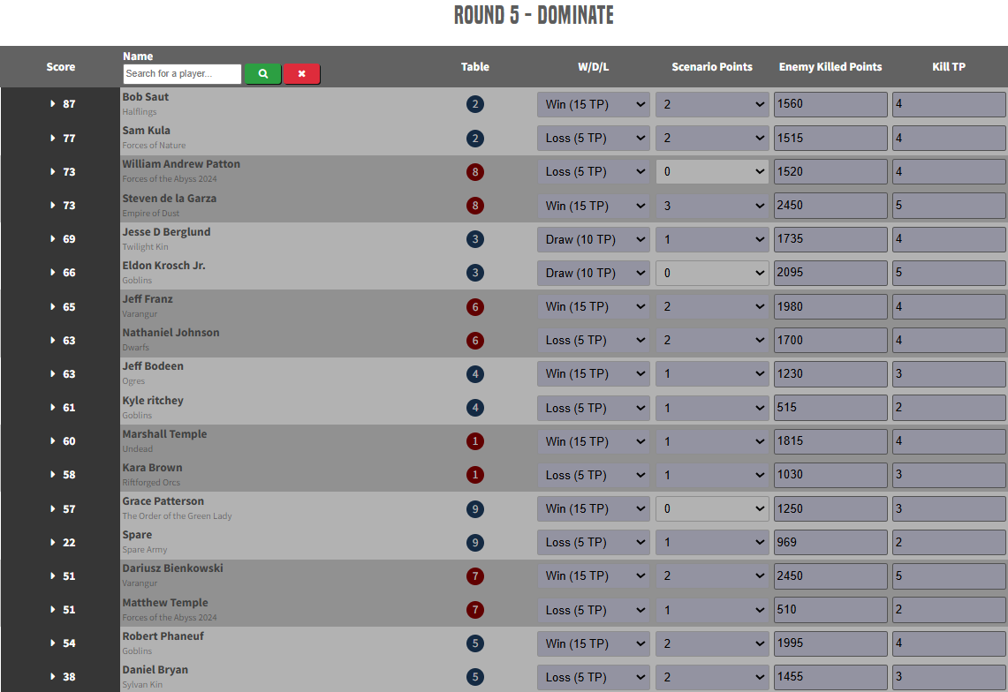
Task: Open Scenario Points dropdown for William Andrew Patton
Action: (712, 172)
